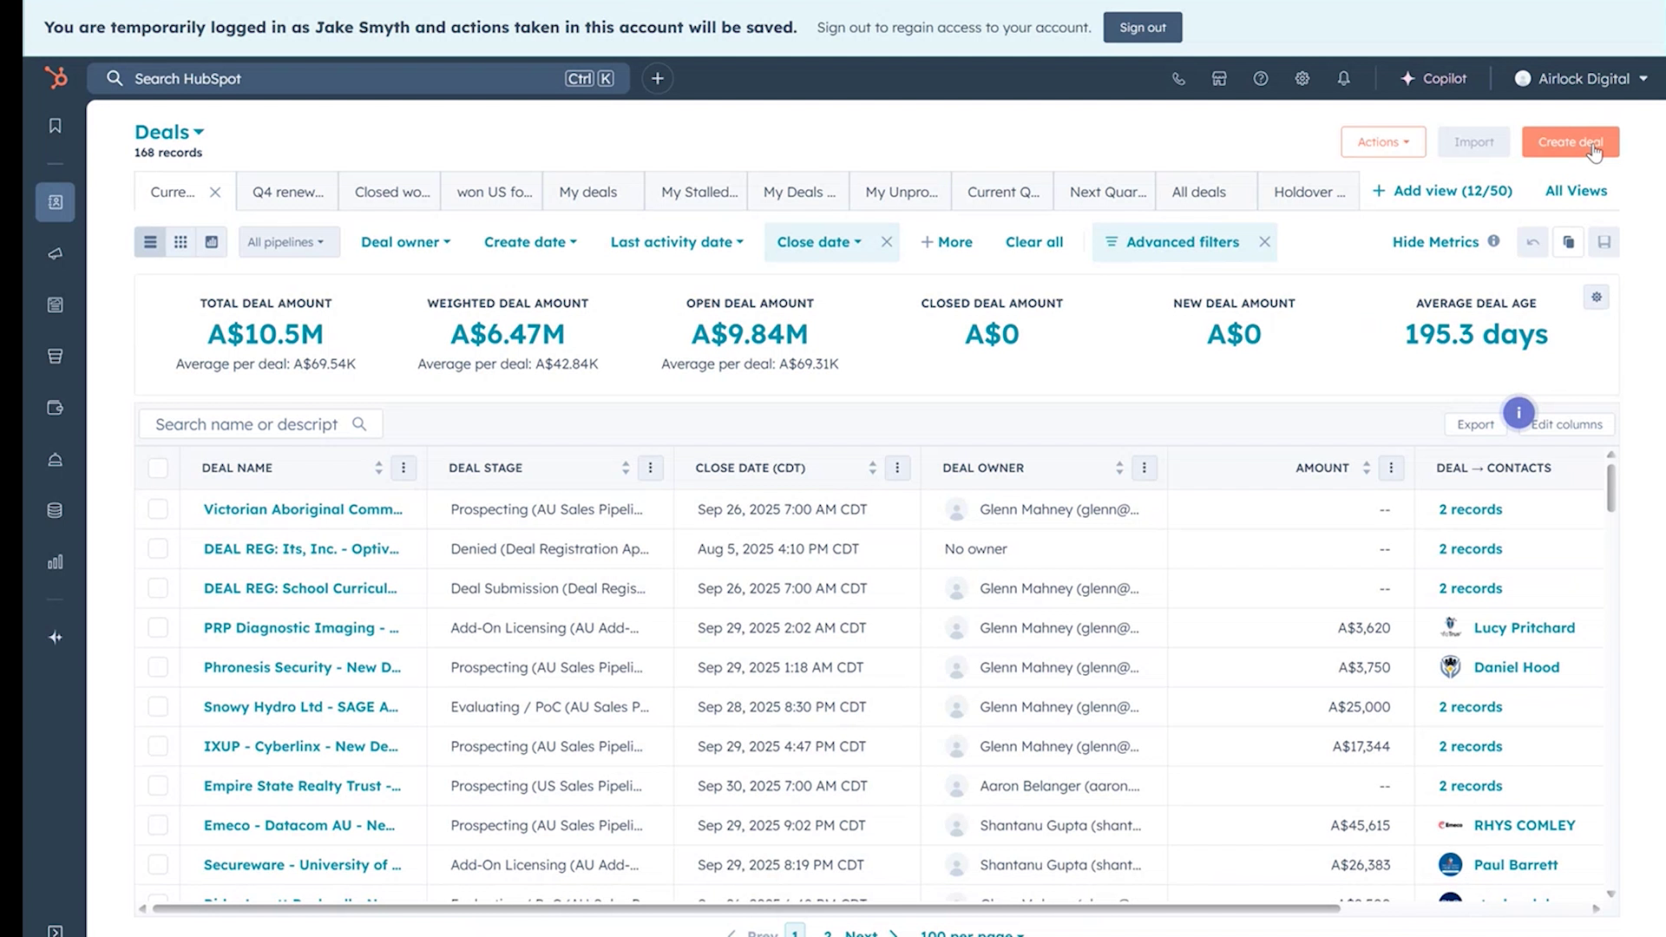The height and width of the screenshot is (937, 1666).
Task: Open Bookmarks icon at top of left sidebar
Action: click(55, 125)
